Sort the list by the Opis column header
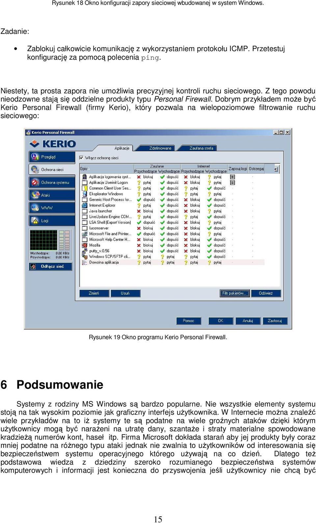The image size is (316, 523). 106,169
